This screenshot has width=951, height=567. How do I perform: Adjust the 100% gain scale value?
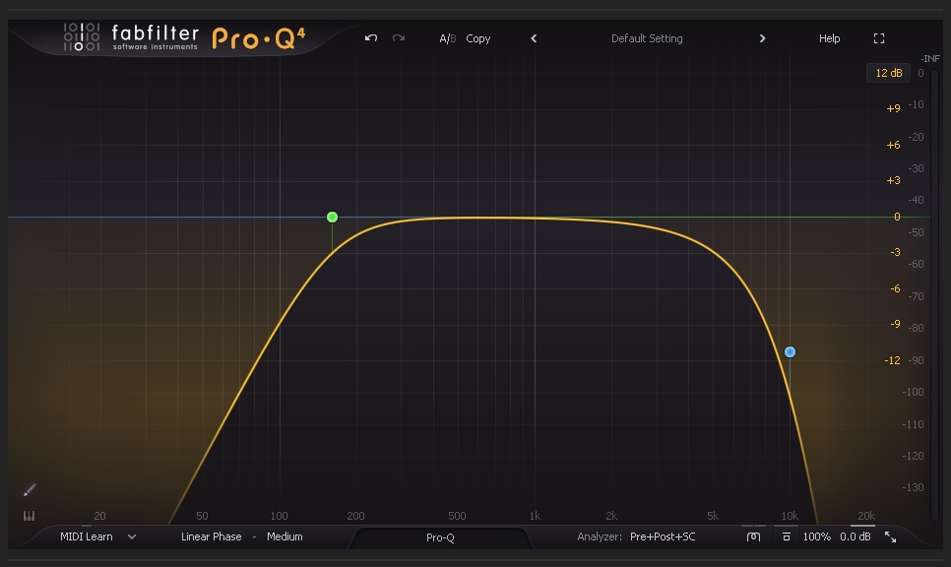pos(816,536)
